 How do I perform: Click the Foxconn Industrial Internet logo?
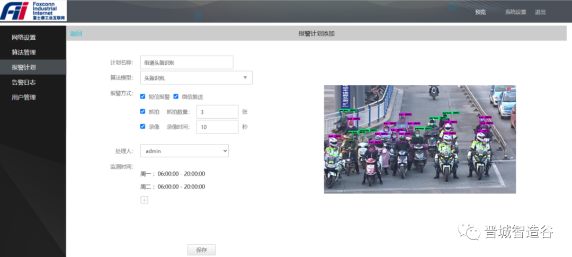pyautogui.click(x=33, y=11)
